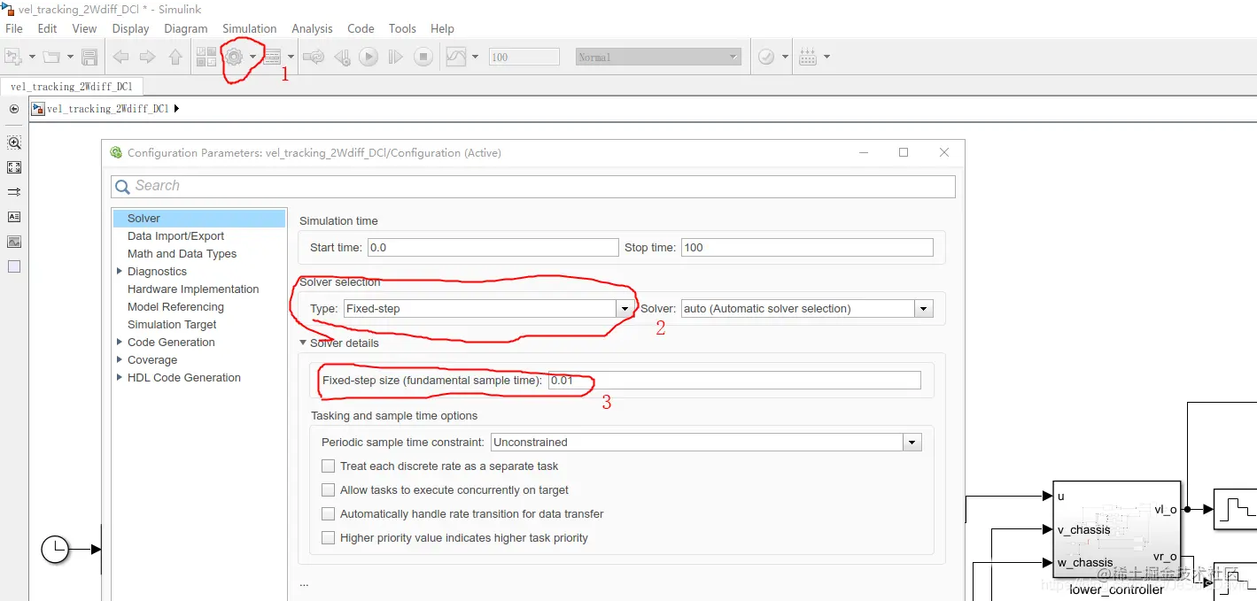
Task: Select Solver in the configuration tree
Action: (198, 218)
